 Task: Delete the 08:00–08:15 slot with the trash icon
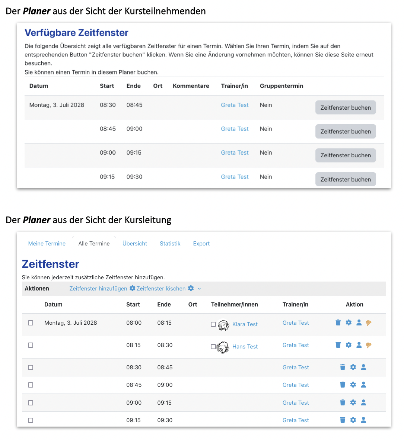(x=338, y=322)
